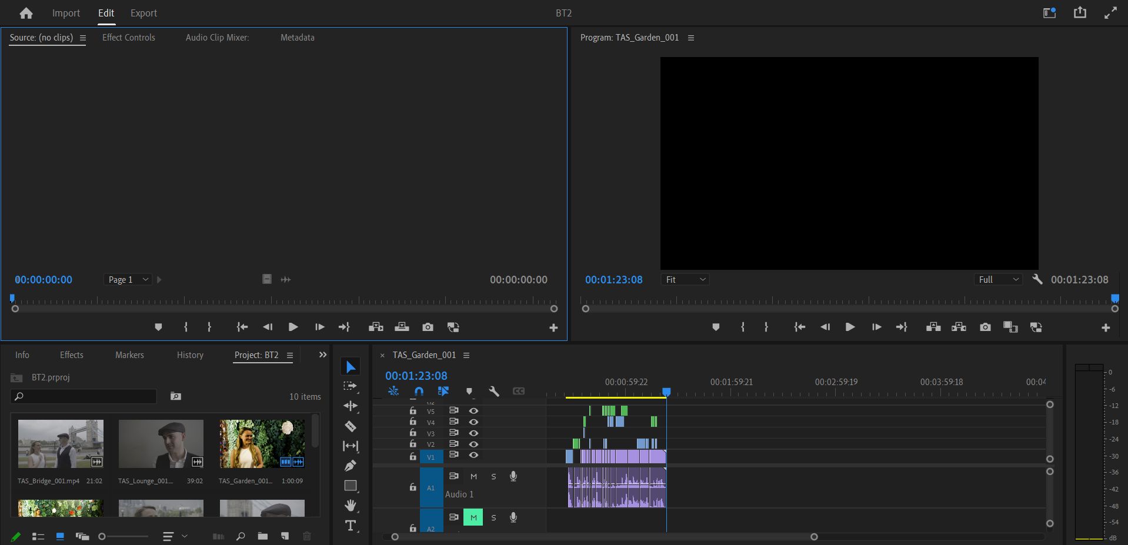Expand hidden panel tabs chevron

(x=322, y=355)
